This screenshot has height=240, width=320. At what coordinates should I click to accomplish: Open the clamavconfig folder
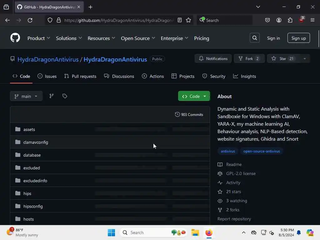point(36,142)
